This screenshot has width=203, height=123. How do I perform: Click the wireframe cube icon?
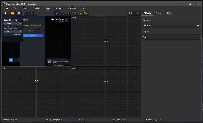74,13
